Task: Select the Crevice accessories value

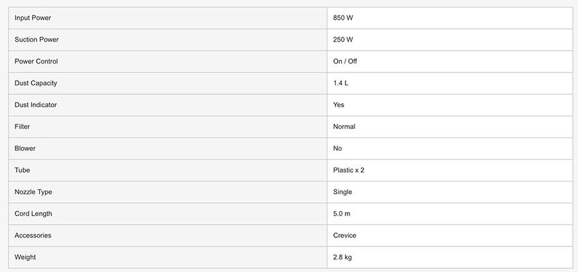Action: click(x=345, y=236)
